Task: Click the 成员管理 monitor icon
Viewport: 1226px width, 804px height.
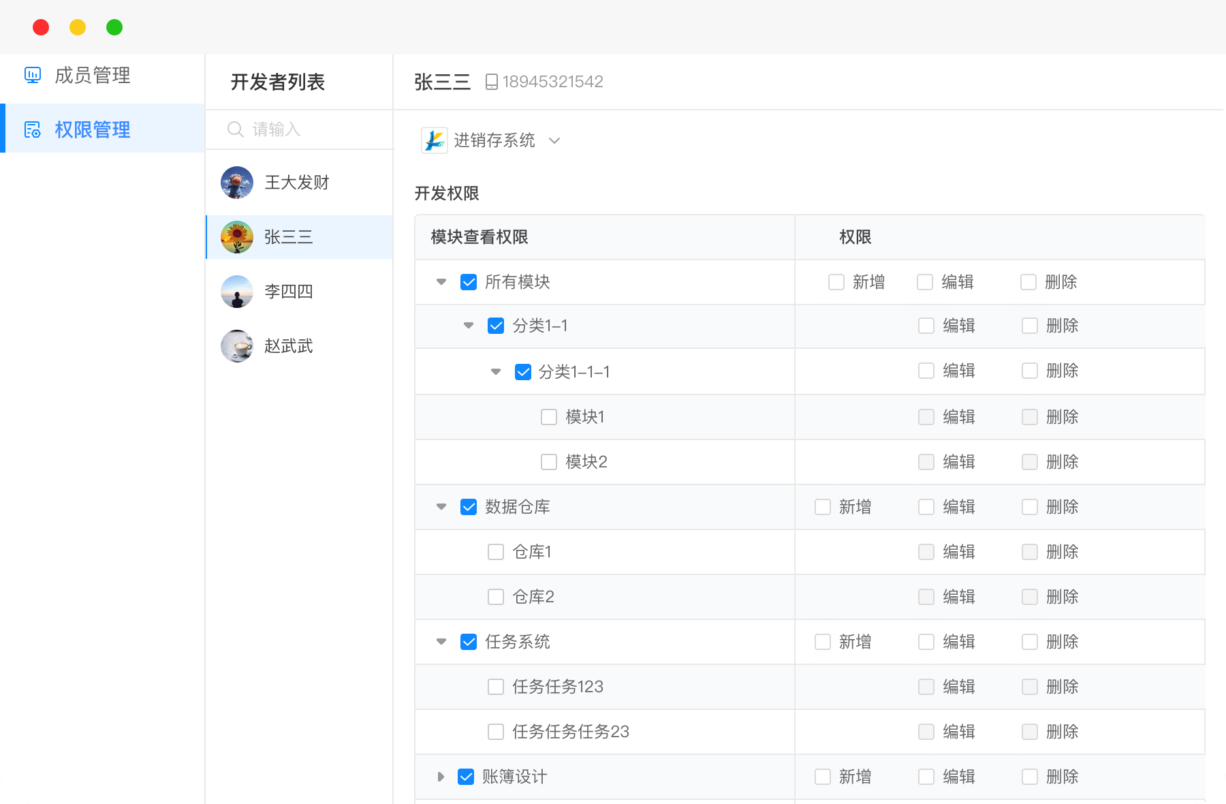Action: (x=33, y=75)
